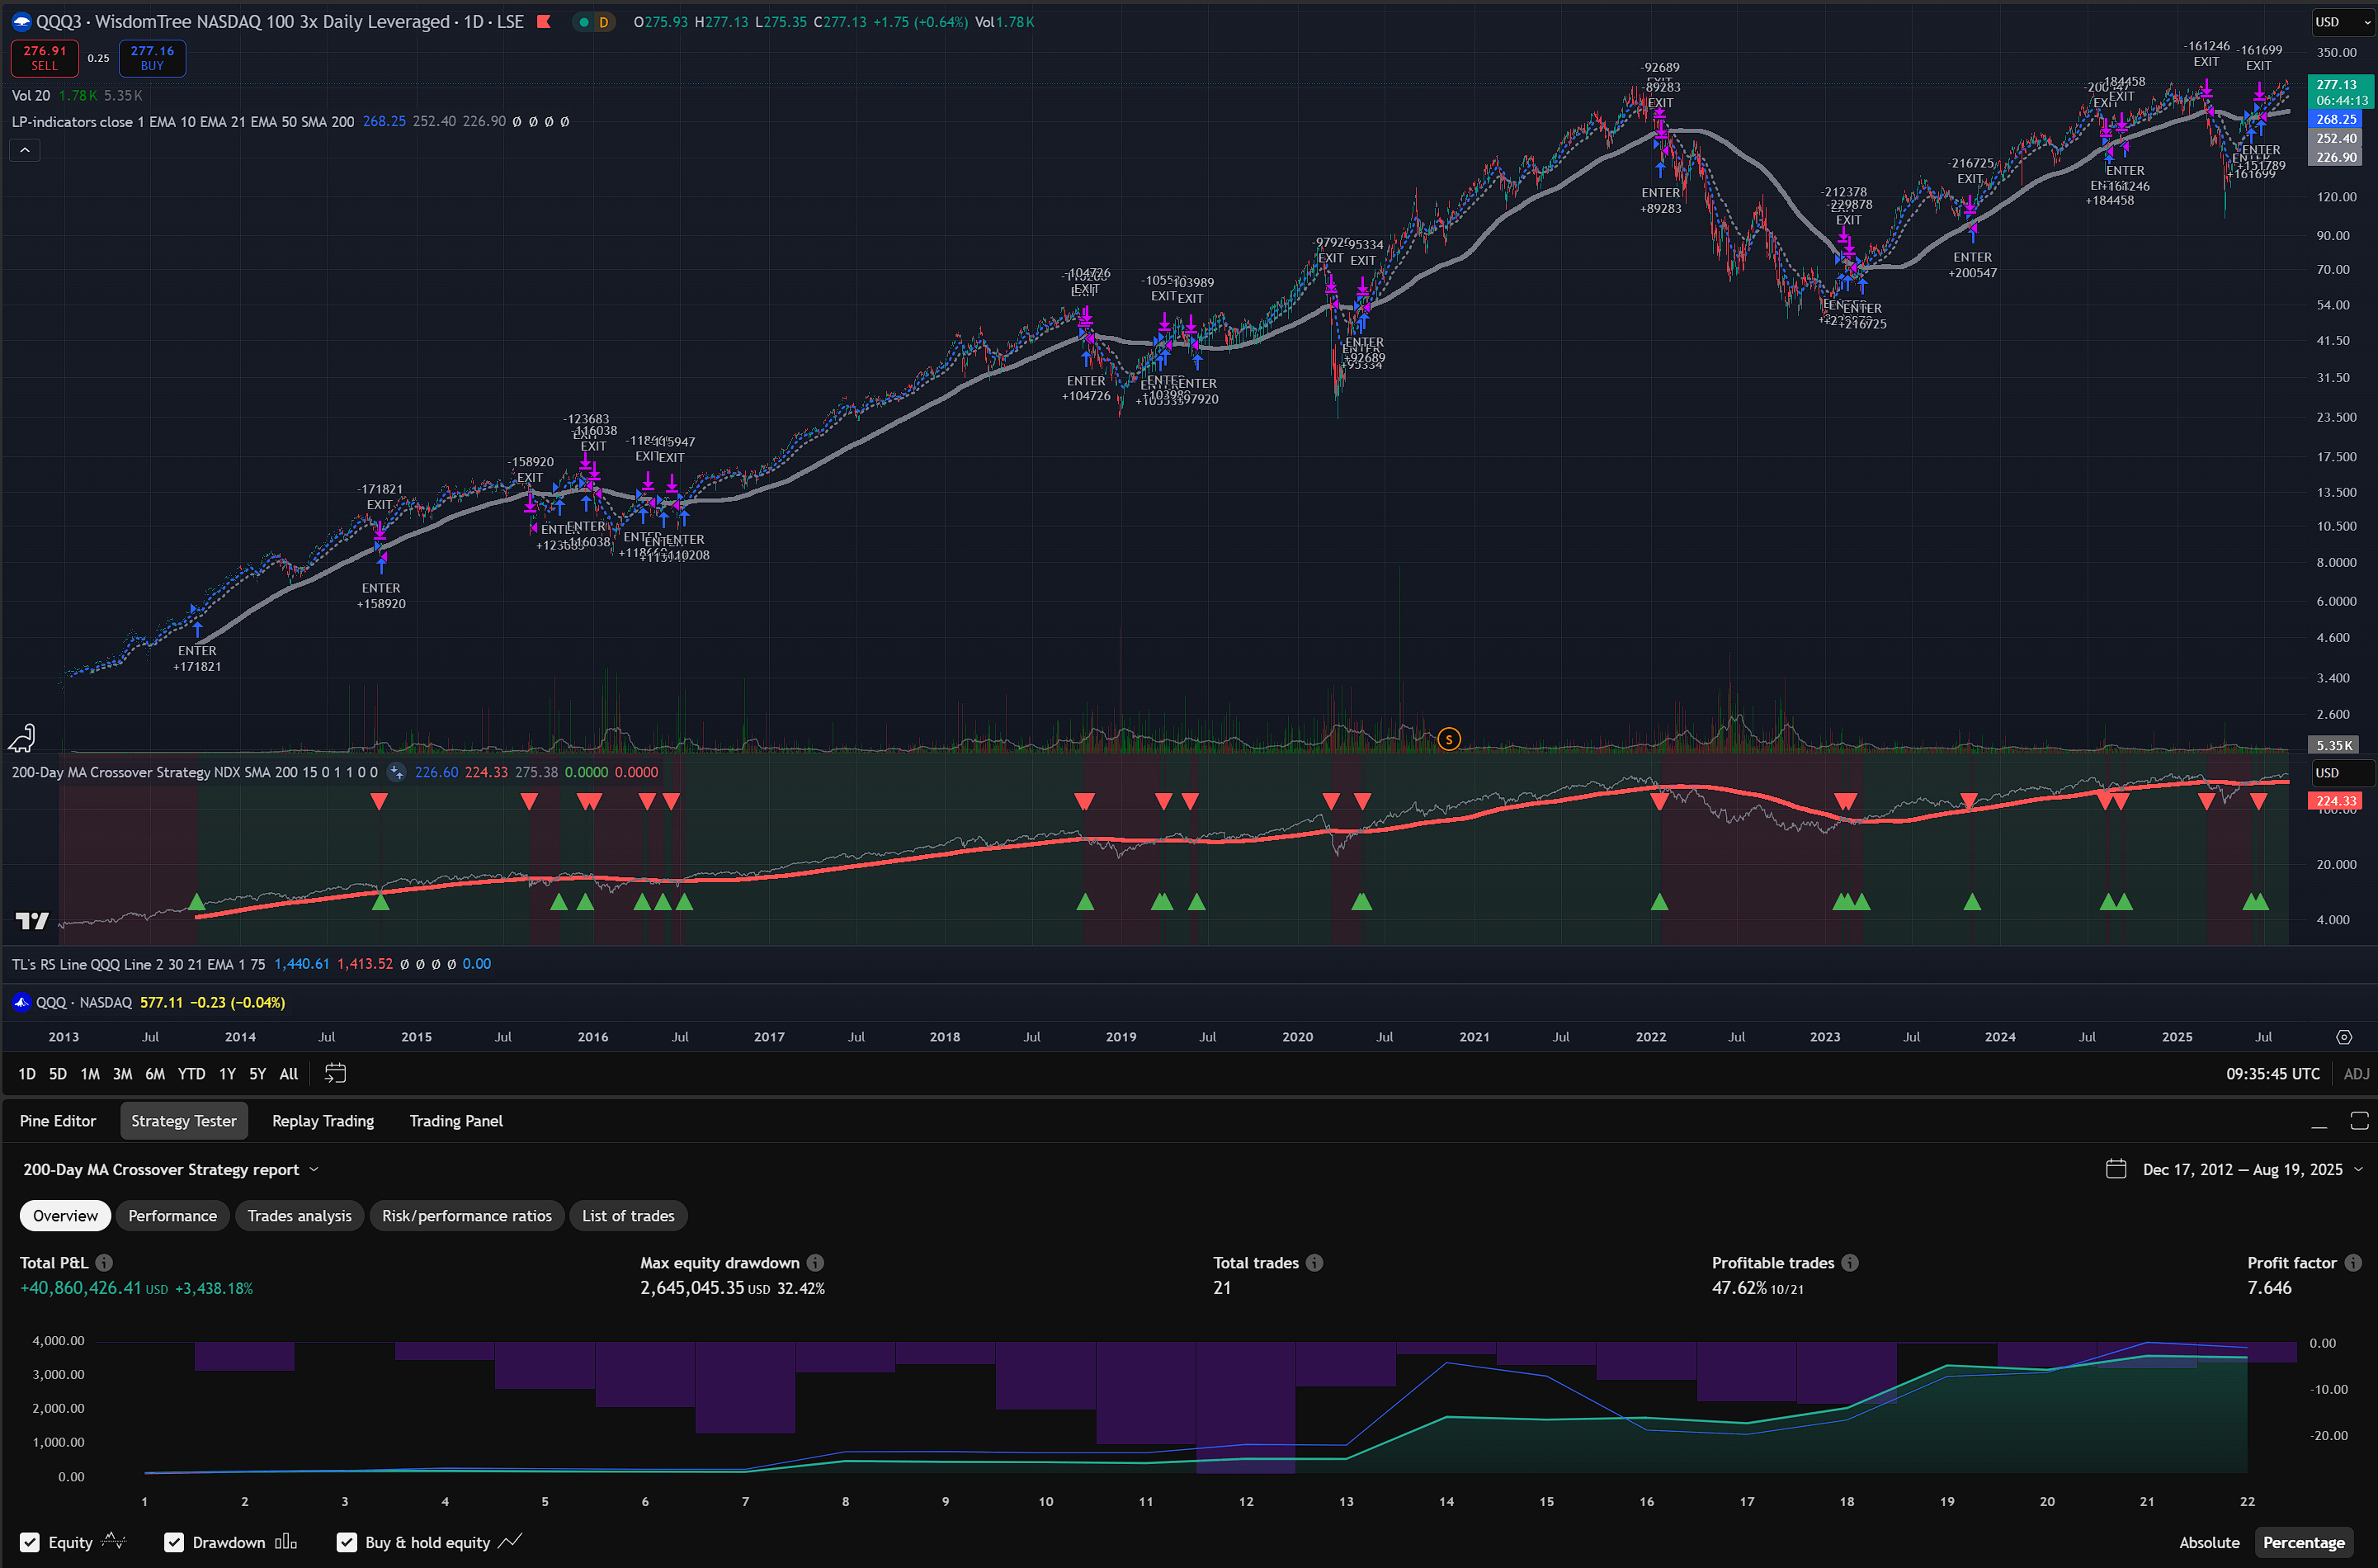The height and width of the screenshot is (1568, 2378).
Task: Open the Strategy Tester tab
Action: 184,1121
